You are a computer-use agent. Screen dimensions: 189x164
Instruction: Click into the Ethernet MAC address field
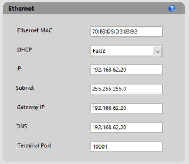126,32
